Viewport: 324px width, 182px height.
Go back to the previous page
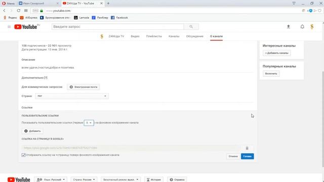pos(5,11)
